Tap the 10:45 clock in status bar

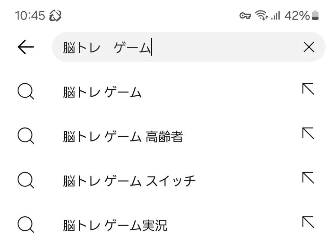[x=30, y=16]
